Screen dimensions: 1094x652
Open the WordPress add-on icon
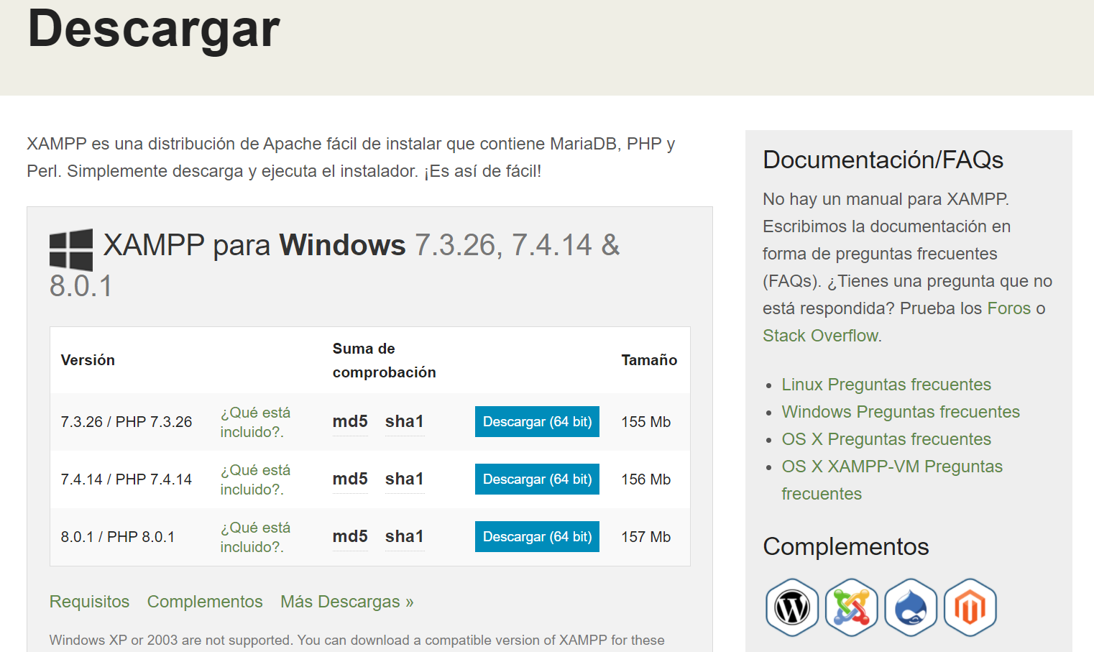point(792,607)
